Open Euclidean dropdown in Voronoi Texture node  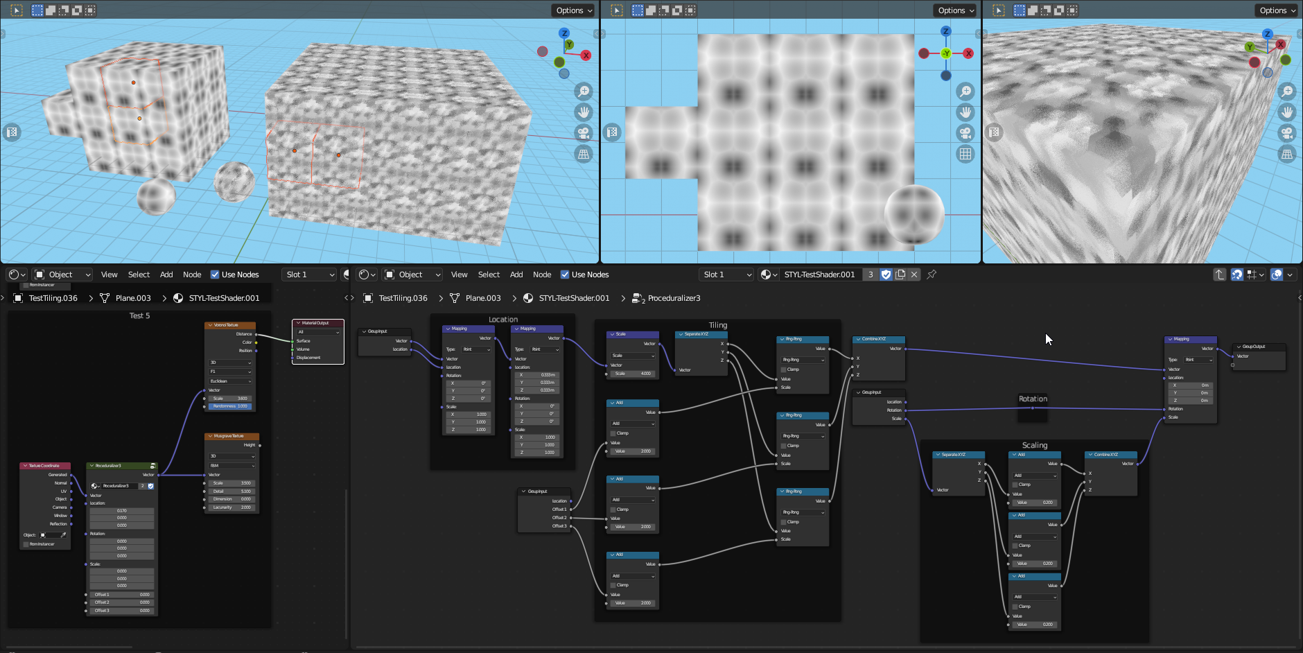point(231,381)
